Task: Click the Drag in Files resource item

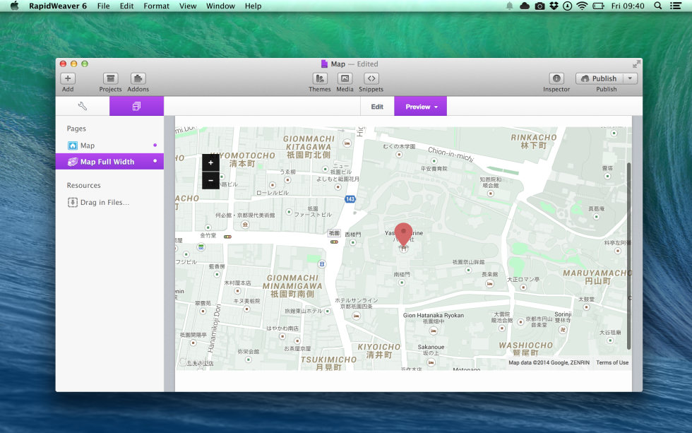Action: (98, 202)
